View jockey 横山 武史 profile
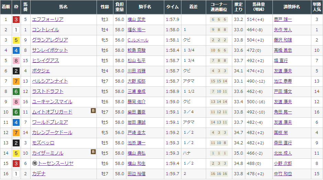 coord(136,19)
